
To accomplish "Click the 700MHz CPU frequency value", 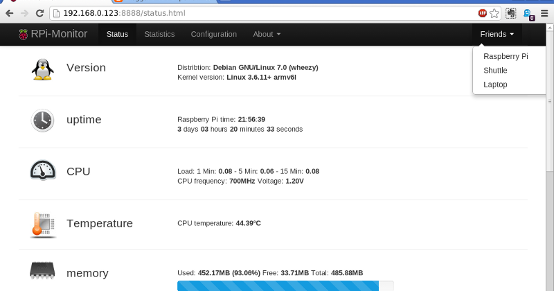I will pyautogui.click(x=242, y=182).
